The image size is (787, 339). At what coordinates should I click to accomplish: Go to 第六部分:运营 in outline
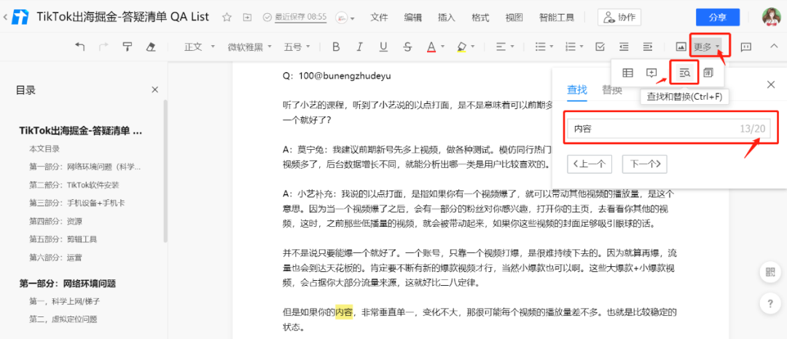[x=55, y=258]
